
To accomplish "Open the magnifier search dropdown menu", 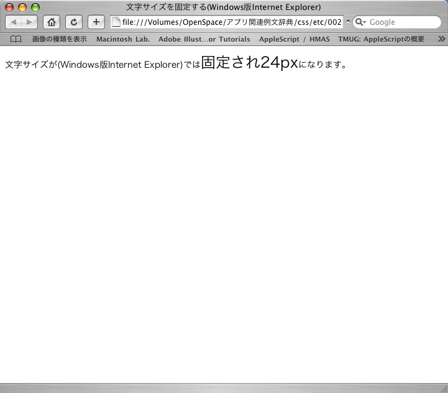I will tap(360, 22).
